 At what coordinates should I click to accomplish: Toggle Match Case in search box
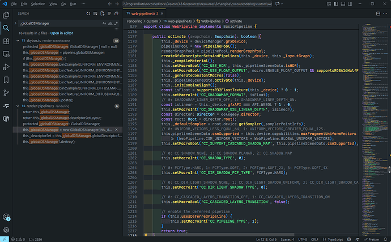(x=104, y=24)
